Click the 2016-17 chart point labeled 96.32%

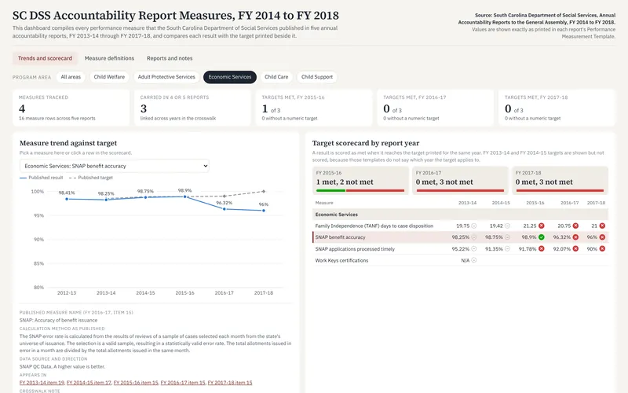coord(225,209)
